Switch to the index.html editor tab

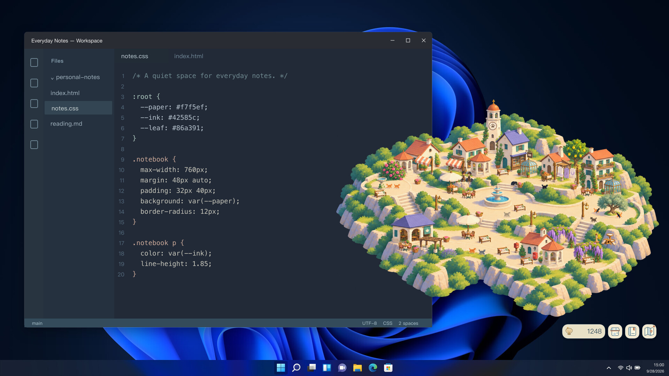point(189,56)
